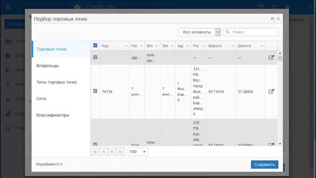This screenshot has width=316, height=178.
Task: Click scrollbar down arrow of table
Action: [x=280, y=144]
